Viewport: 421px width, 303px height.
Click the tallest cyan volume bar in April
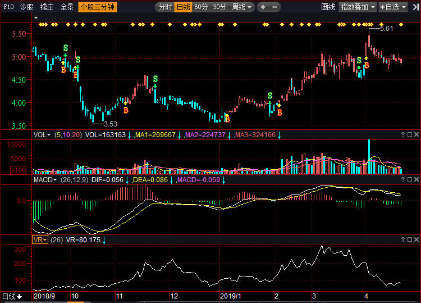point(369,156)
